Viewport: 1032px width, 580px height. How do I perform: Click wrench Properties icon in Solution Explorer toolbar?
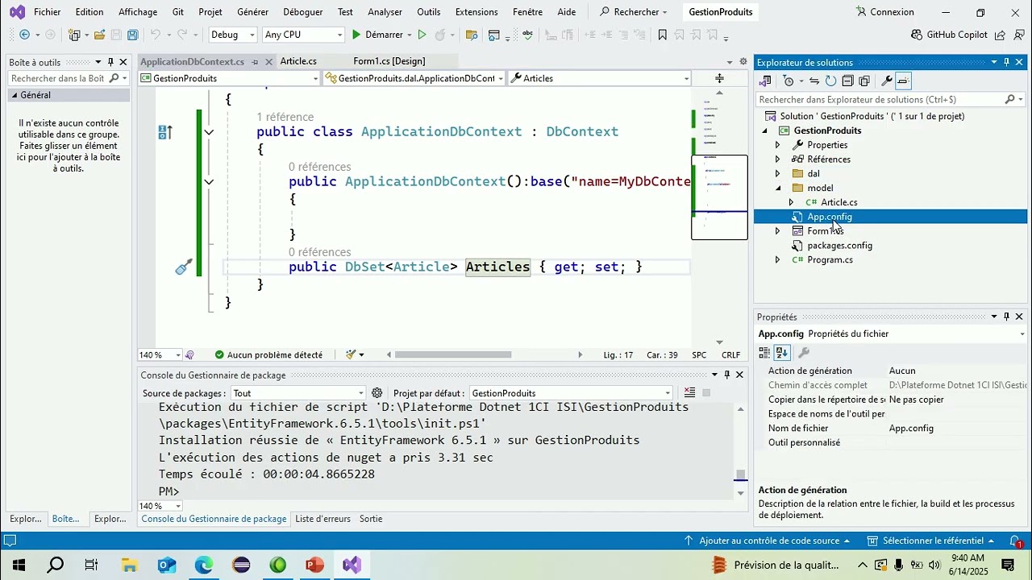point(886,81)
